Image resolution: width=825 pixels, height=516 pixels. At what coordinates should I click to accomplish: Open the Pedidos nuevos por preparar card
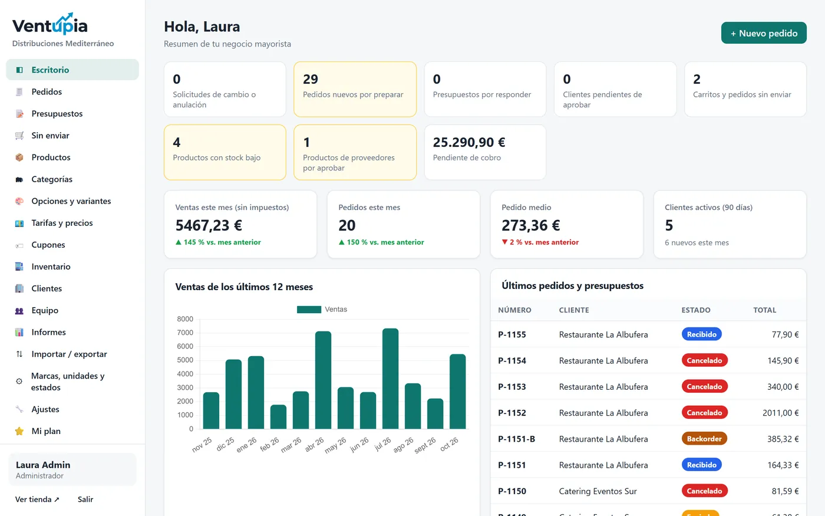(x=355, y=89)
